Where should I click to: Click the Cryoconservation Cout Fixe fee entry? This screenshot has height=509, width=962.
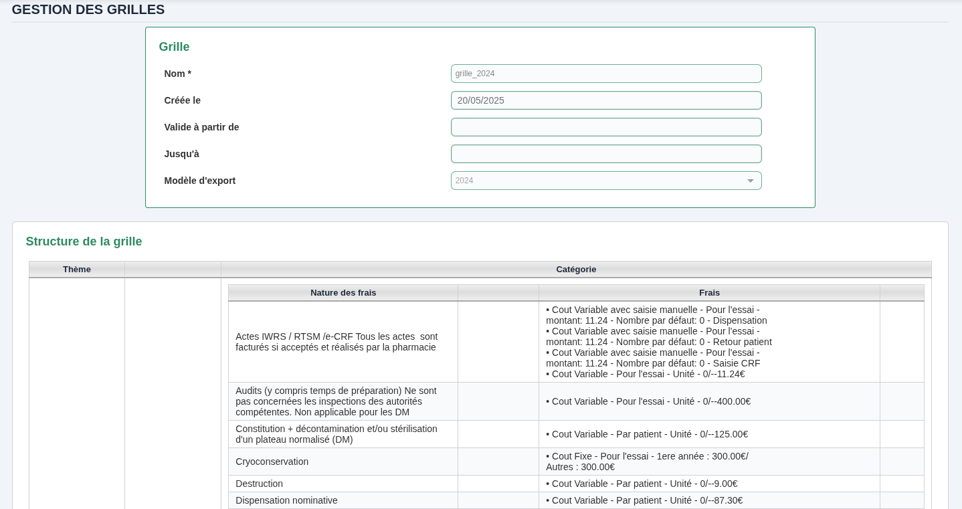(x=646, y=462)
